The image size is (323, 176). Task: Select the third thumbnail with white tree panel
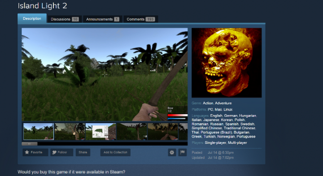pos(101,132)
